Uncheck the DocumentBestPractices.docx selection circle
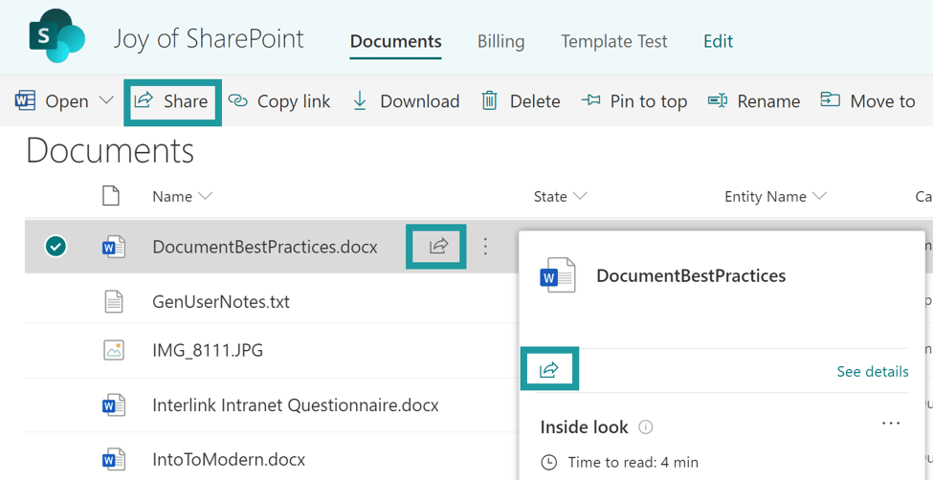Screen dimensions: 933x480 (56, 247)
